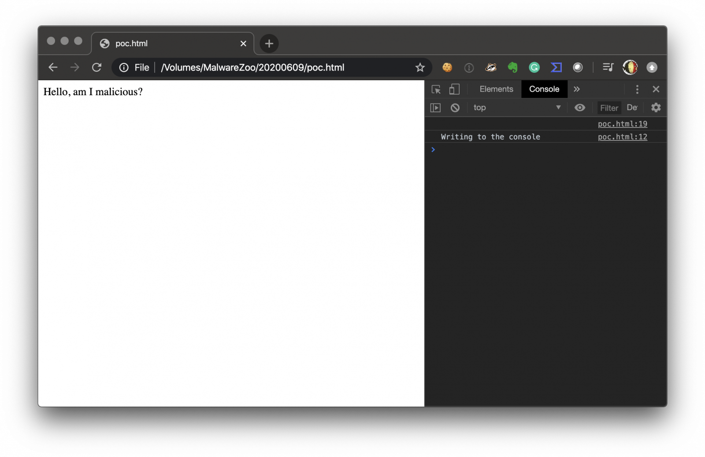The image size is (705, 457).
Task: Go back with the browser back arrow
Action: pyautogui.click(x=53, y=67)
